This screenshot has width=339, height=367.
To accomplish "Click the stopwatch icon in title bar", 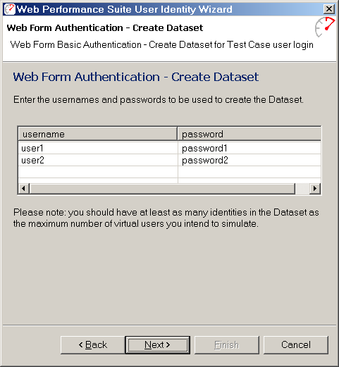I will (10, 9).
